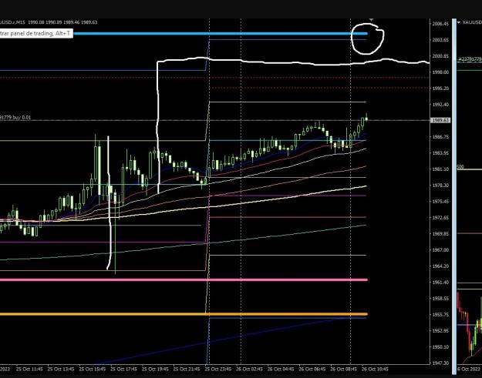Click price axis value 1983.95
Viewport: 482px width, 378px height.
pyautogui.click(x=440, y=153)
